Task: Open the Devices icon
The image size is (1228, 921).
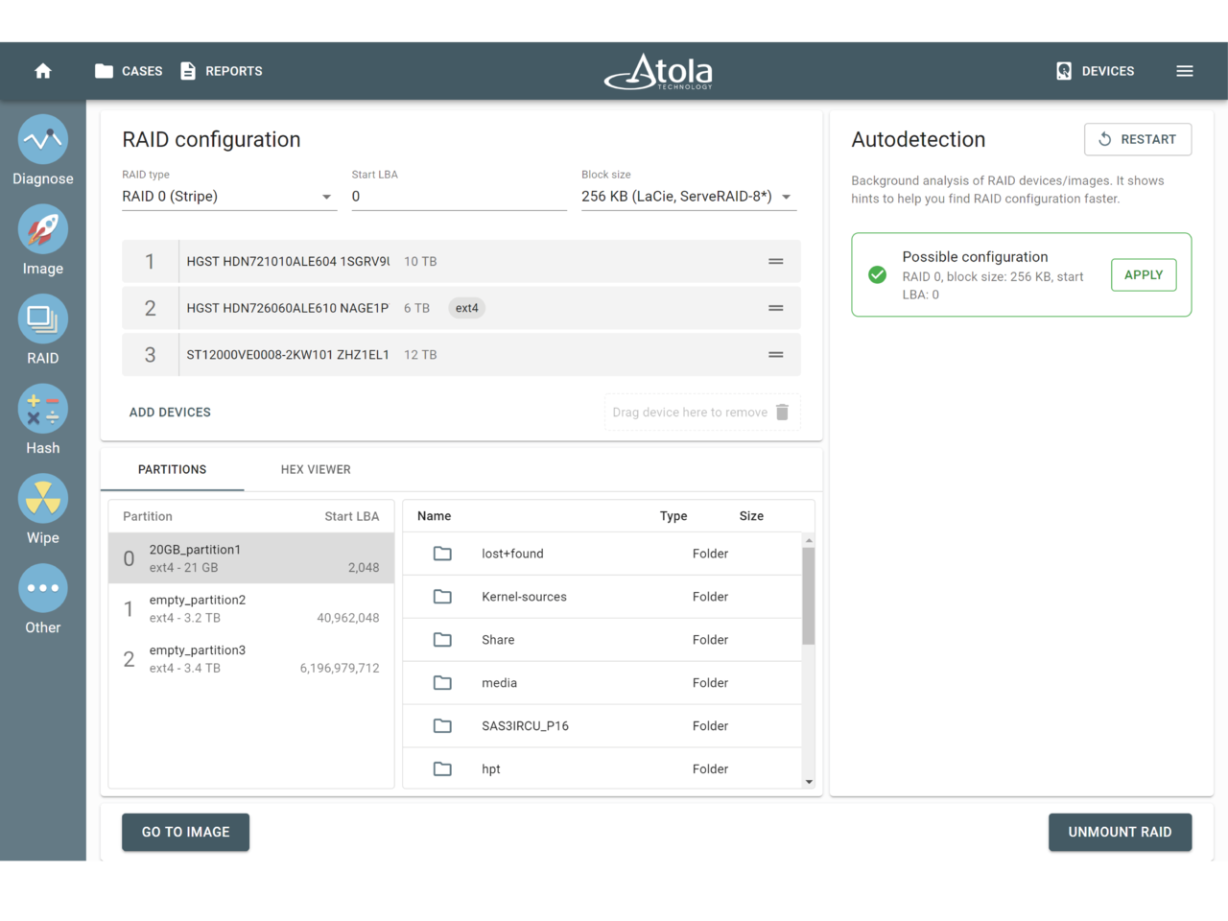Action: coord(1064,71)
